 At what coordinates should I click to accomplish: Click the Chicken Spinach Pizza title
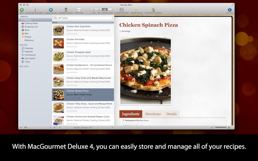149,25
